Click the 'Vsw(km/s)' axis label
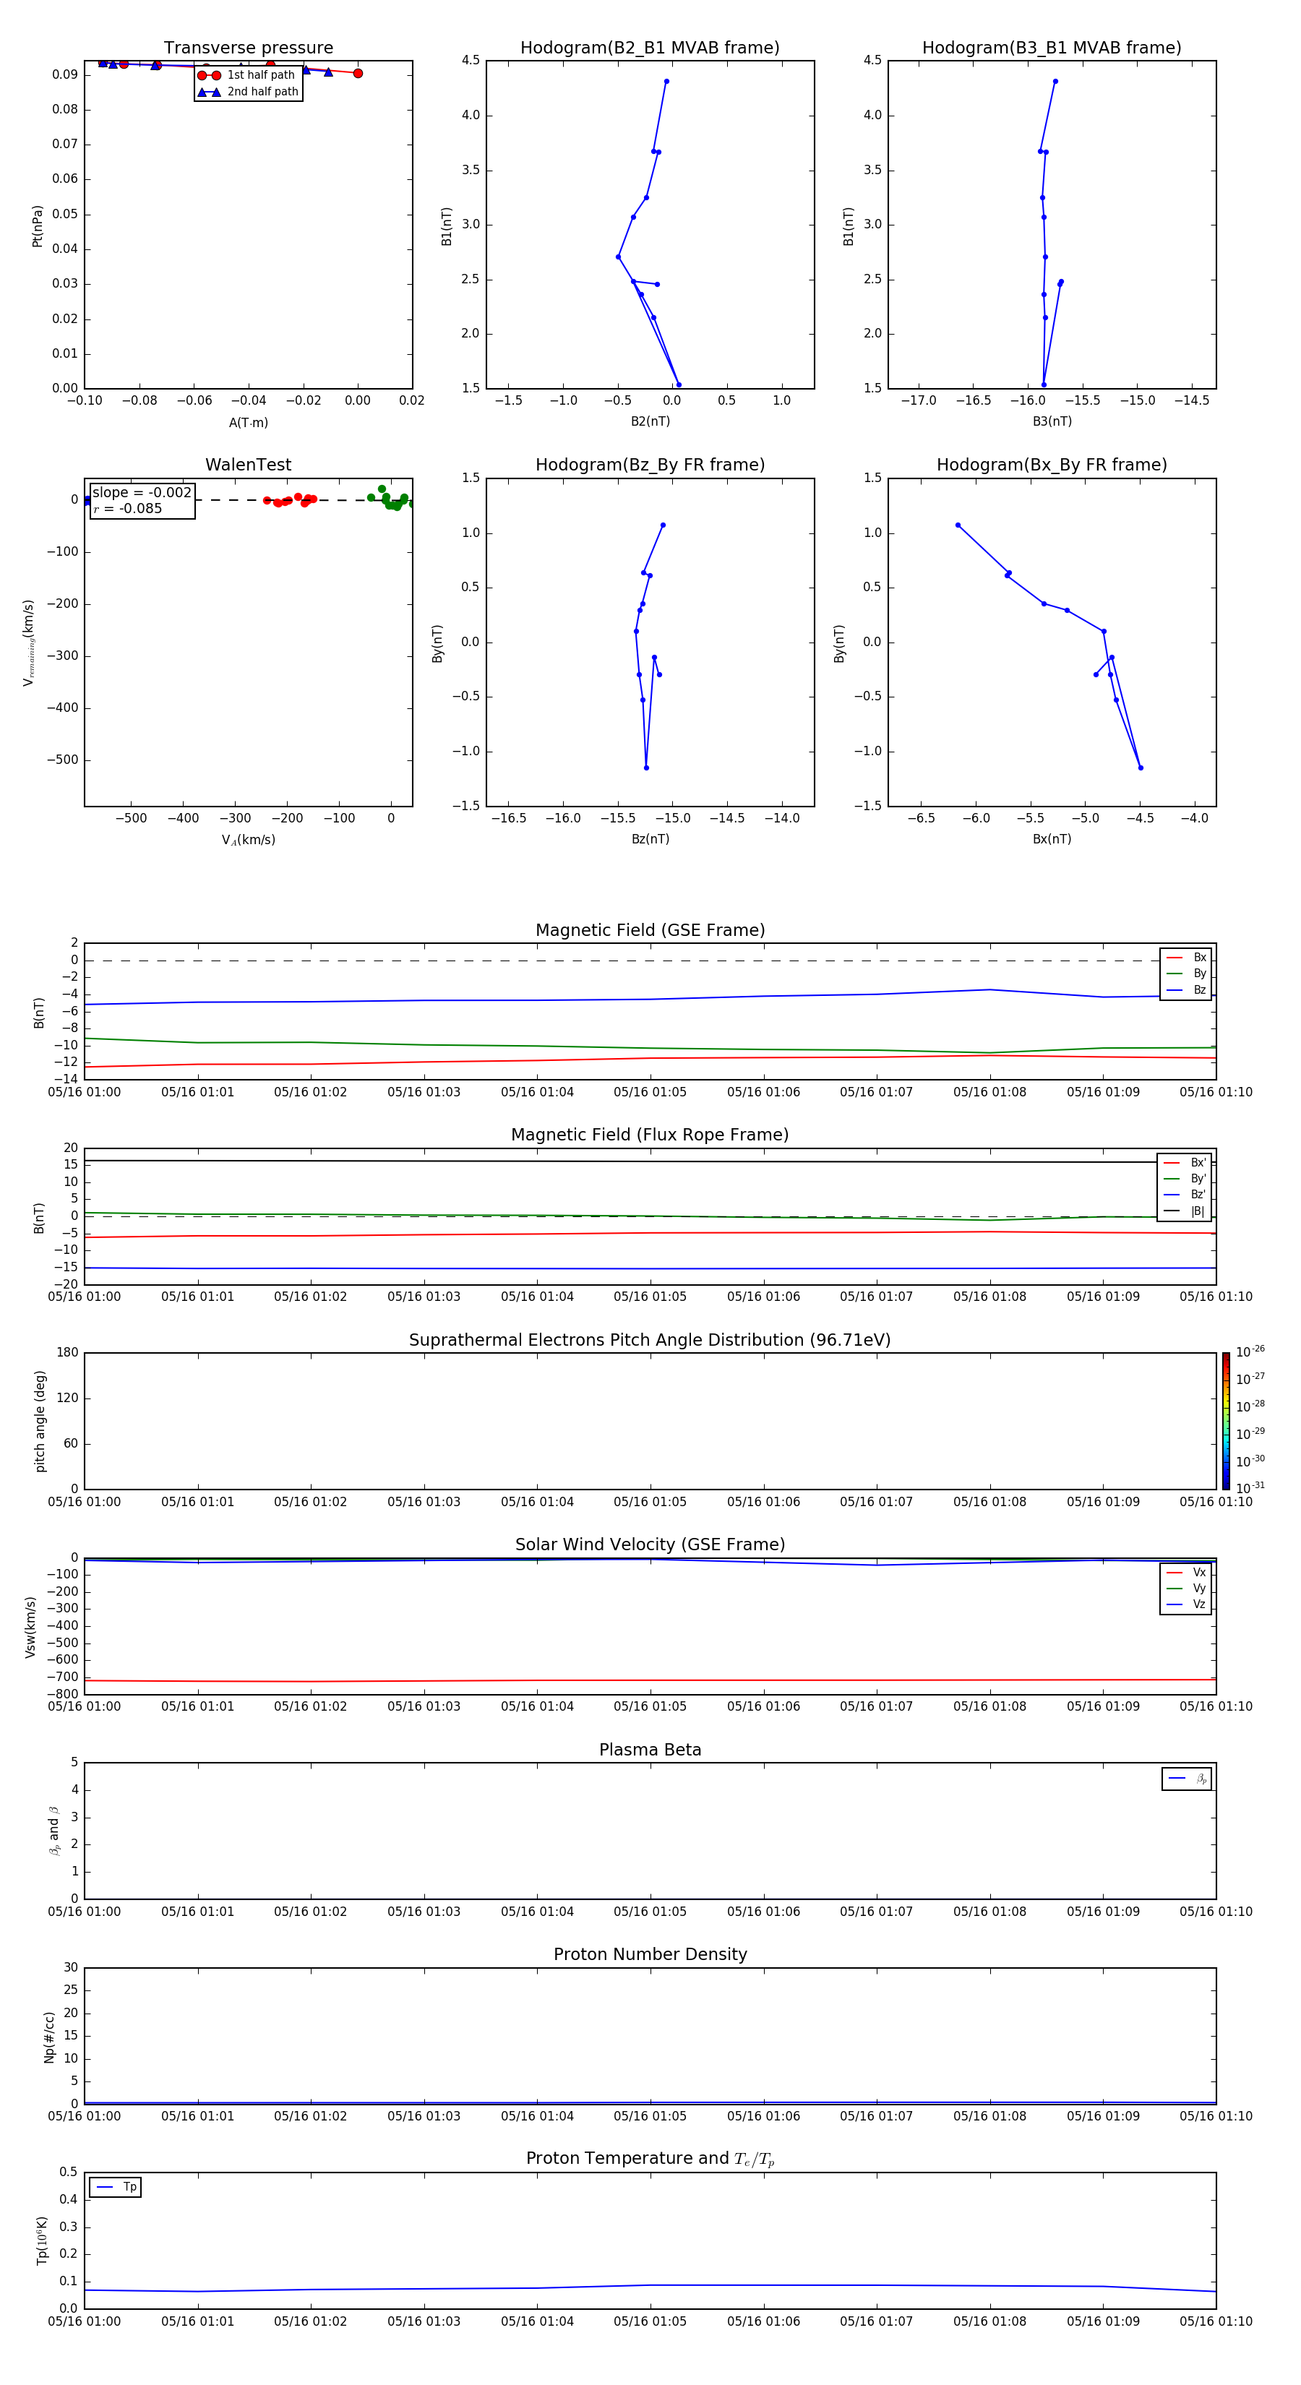Image resolution: width=1301 pixels, height=2385 pixels. pos(30,1627)
